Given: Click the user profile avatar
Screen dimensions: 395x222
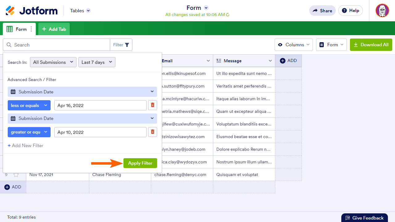Looking at the screenshot, I should point(382,10).
